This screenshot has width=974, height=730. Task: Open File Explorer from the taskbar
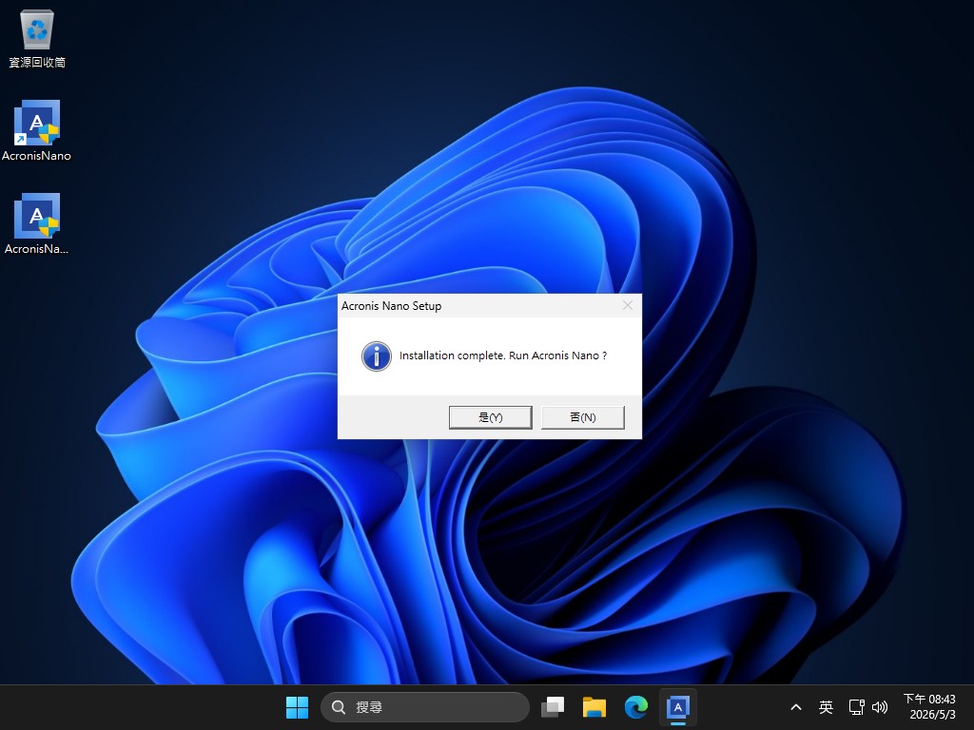(594, 707)
